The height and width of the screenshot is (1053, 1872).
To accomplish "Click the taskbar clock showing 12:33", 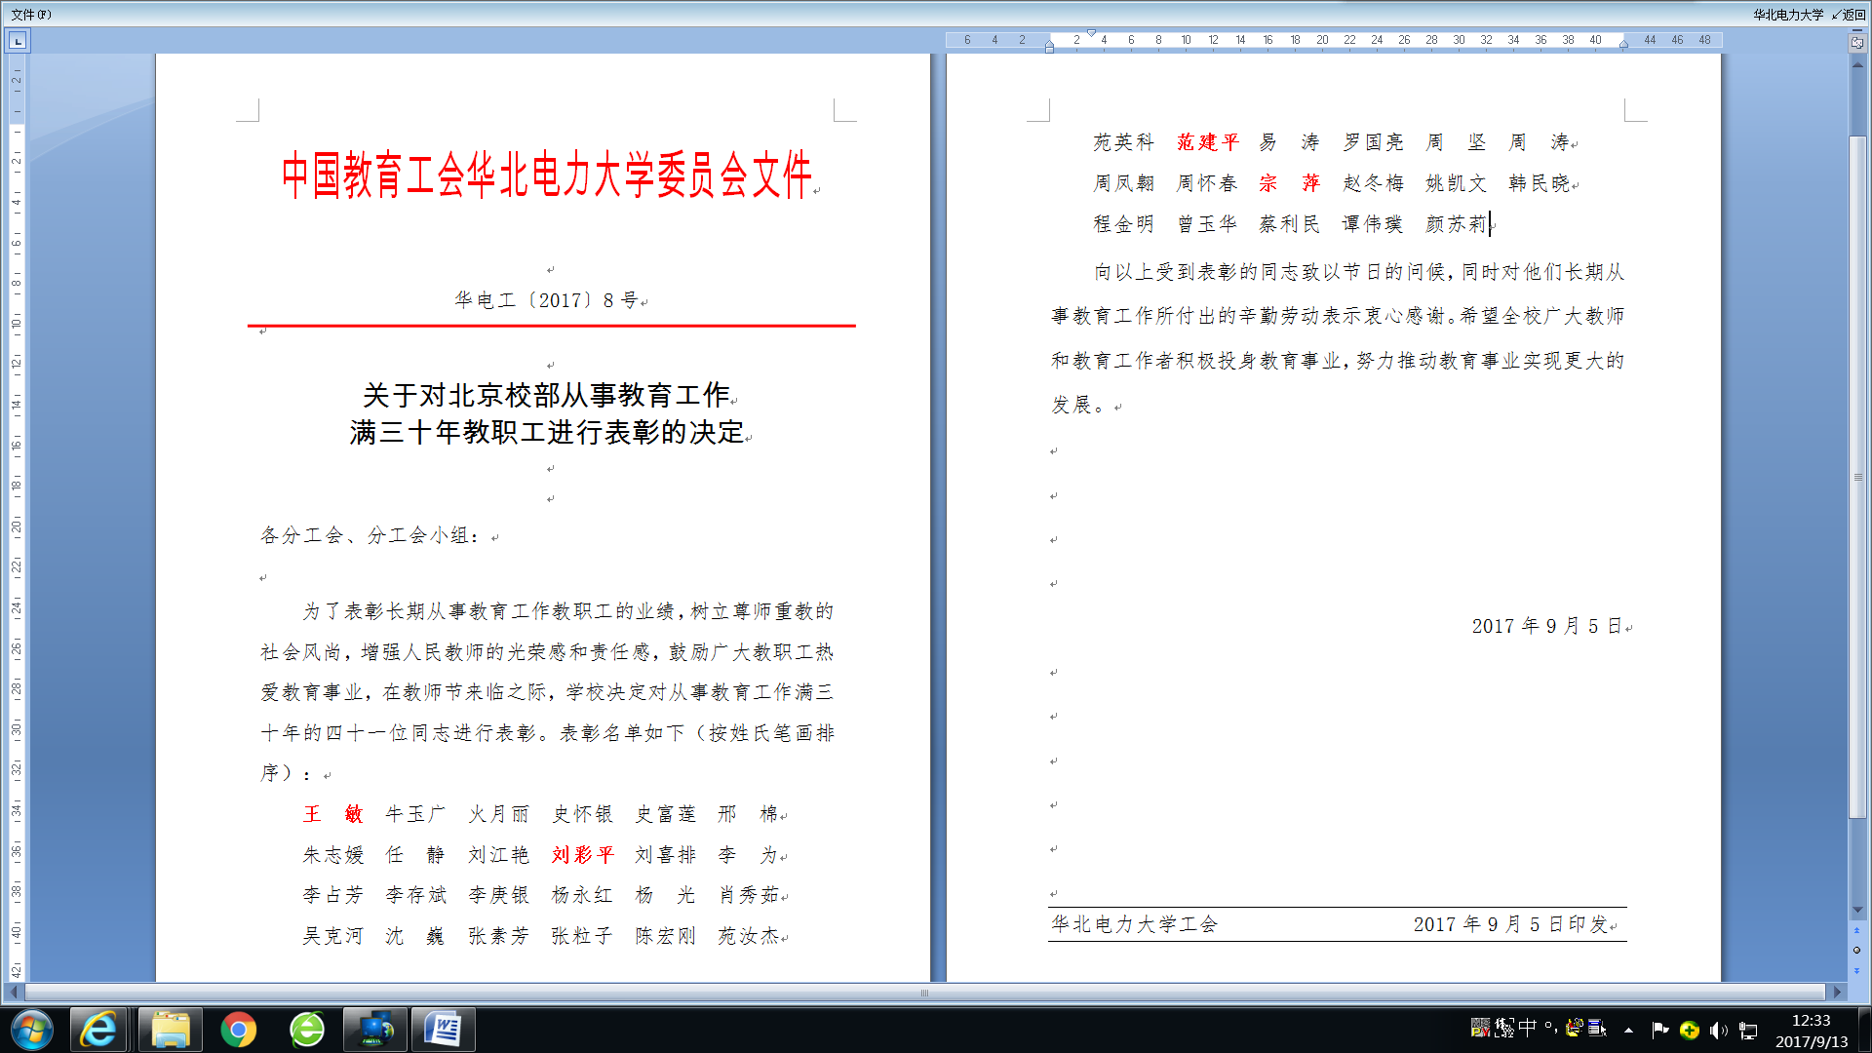I will pyautogui.click(x=1812, y=1031).
